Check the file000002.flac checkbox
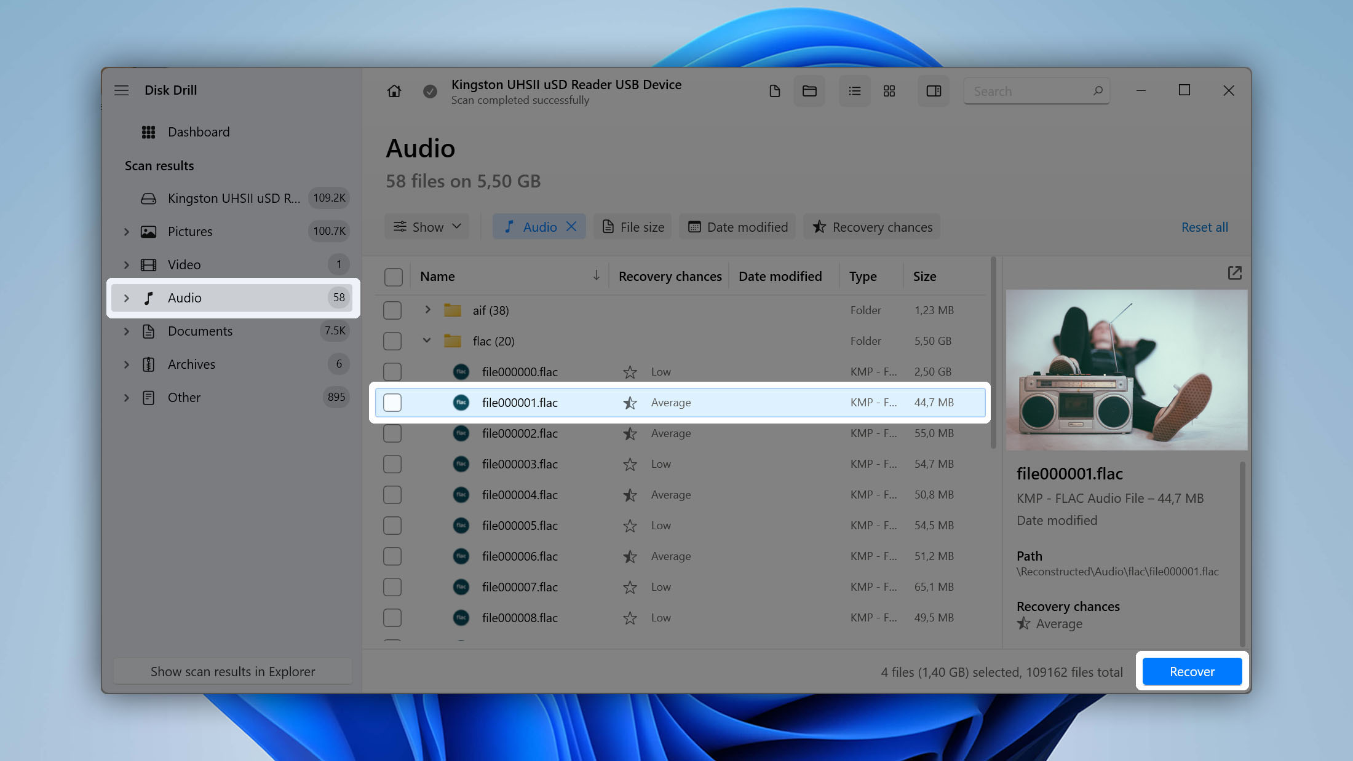Screen dimensions: 1353x761 pos(392,433)
